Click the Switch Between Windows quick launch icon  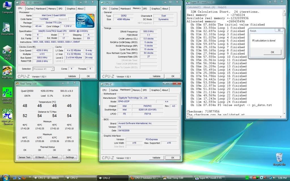click(19, 178)
